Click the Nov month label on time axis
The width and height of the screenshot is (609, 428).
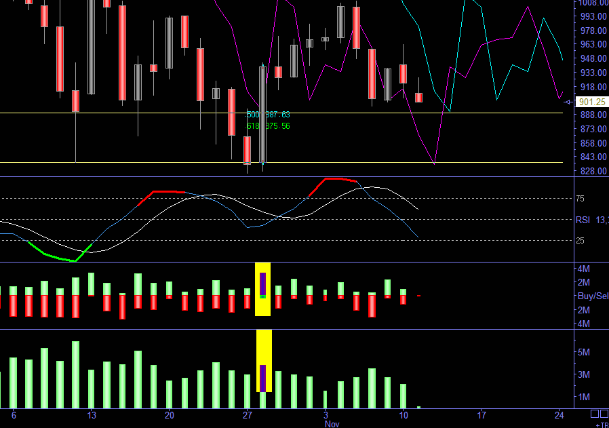click(x=332, y=424)
